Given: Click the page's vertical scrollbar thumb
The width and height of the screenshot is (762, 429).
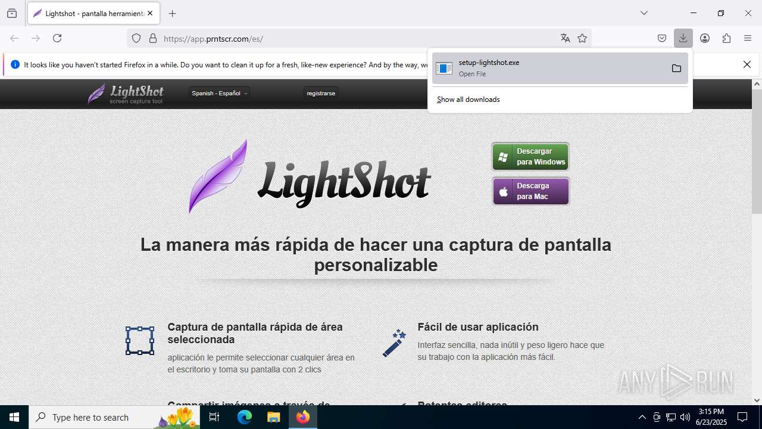Looking at the screenshot, I should (x=757, y=152).
